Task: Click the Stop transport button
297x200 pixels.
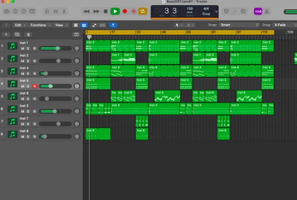Action: (106, 11)
